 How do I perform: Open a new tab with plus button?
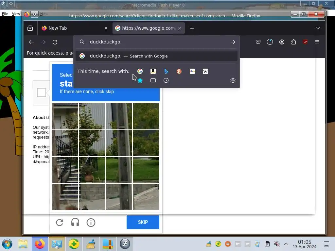[192, 28]
